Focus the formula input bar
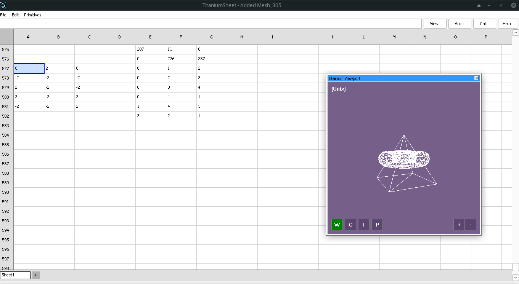 pos(210,24)
